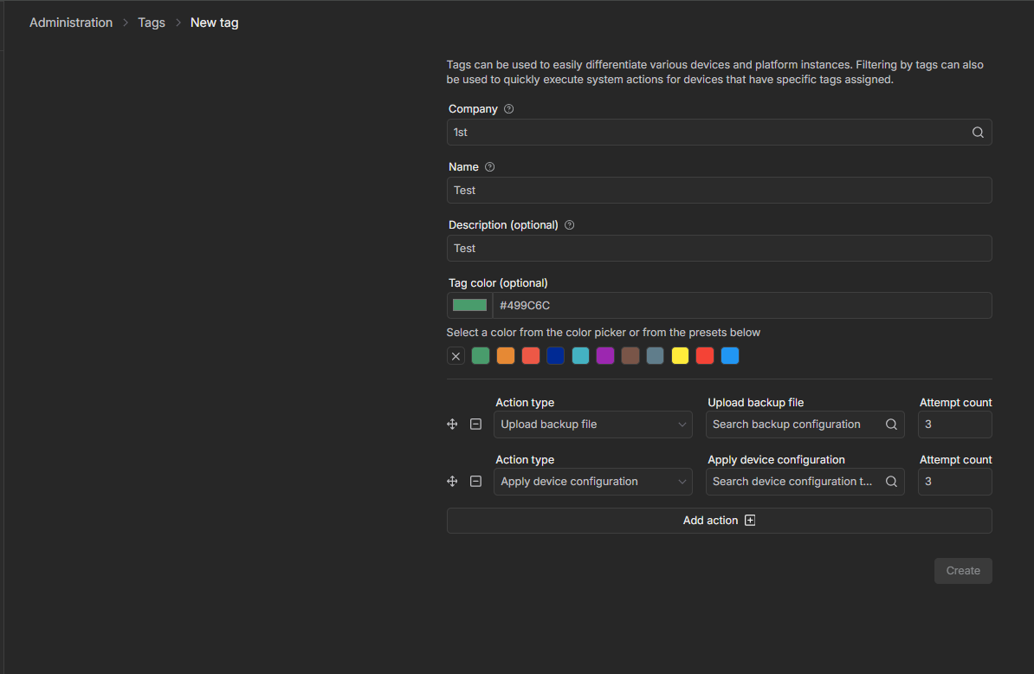Open the color picker swatch beside #499C6C
This screenshot has height=674, width=1034.
pyautogui.click(x=469, y=305)
